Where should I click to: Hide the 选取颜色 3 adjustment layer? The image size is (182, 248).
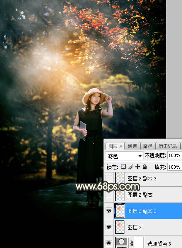pyautogui.click(x=109, y=243)
